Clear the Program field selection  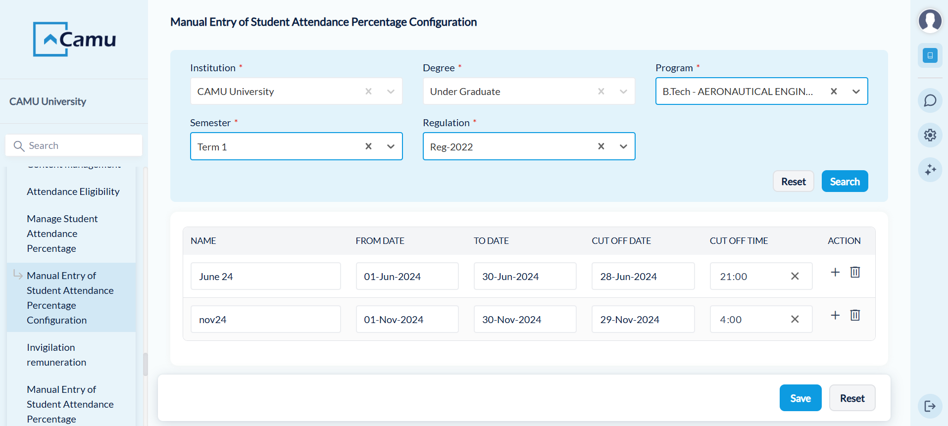[834, 91]
